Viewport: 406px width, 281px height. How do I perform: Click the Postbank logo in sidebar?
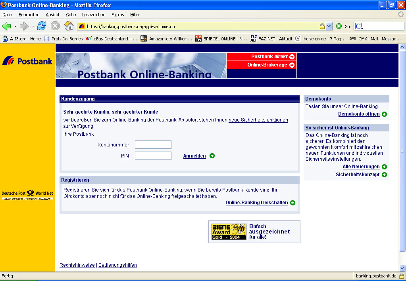pyautogui.click(x=27, y=61)
